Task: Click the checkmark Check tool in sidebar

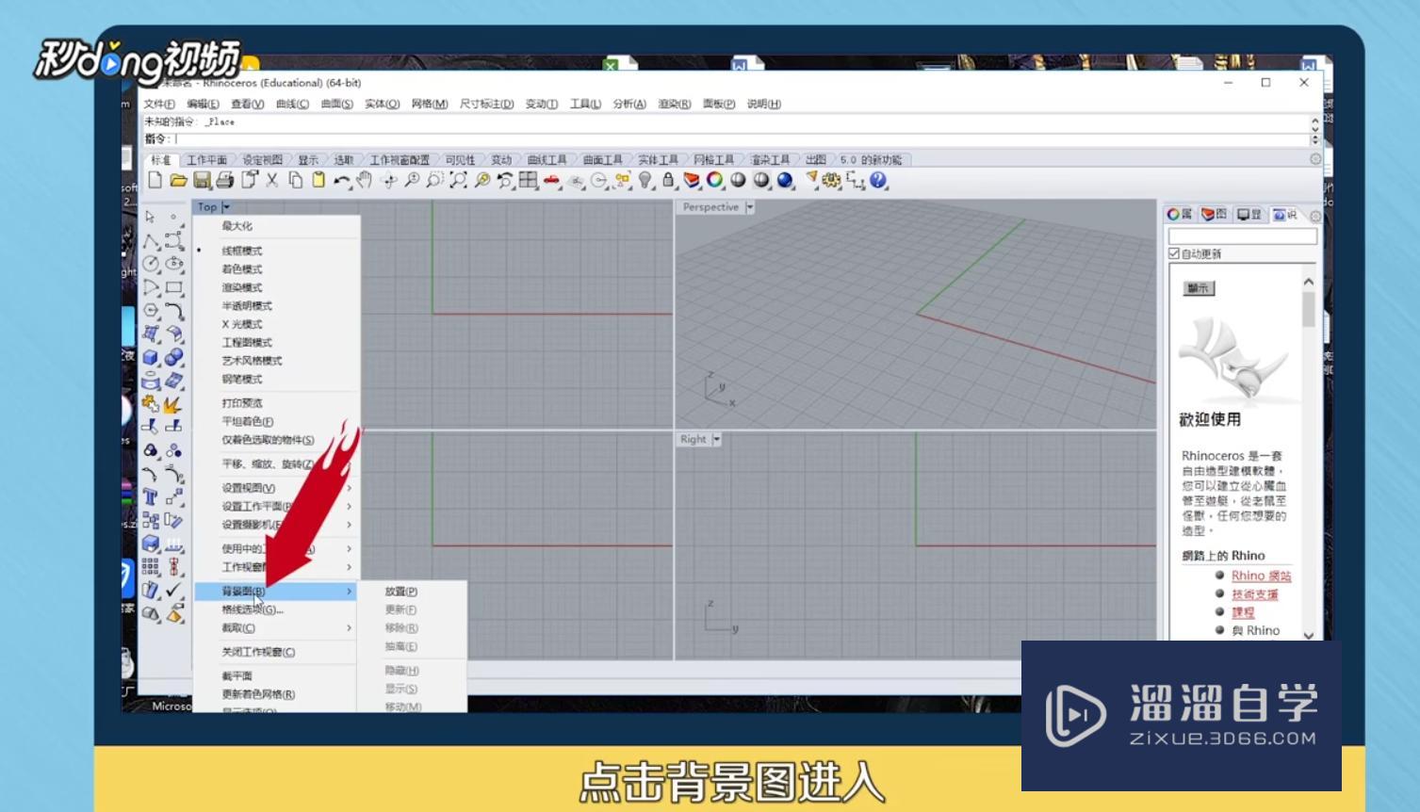Action: click(173, 590)
